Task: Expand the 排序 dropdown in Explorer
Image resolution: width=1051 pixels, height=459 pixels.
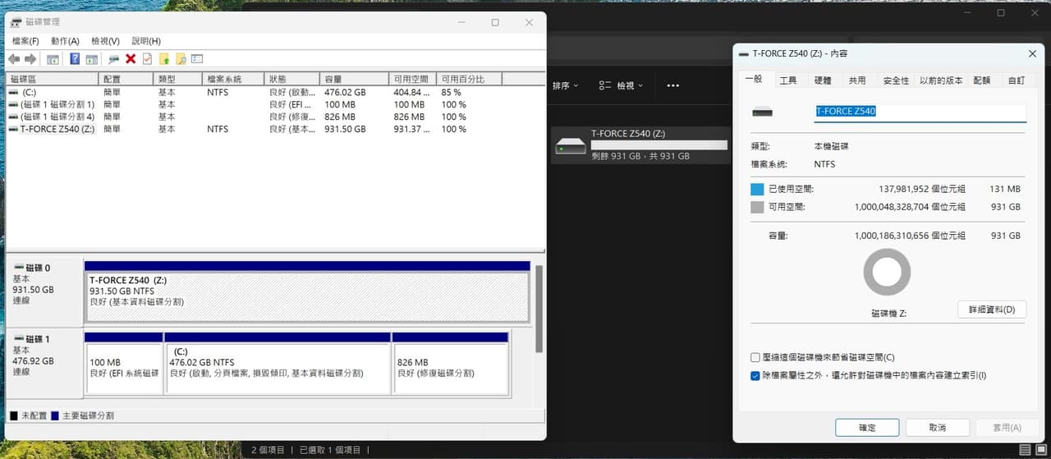Action: click(x=565, y=85)
